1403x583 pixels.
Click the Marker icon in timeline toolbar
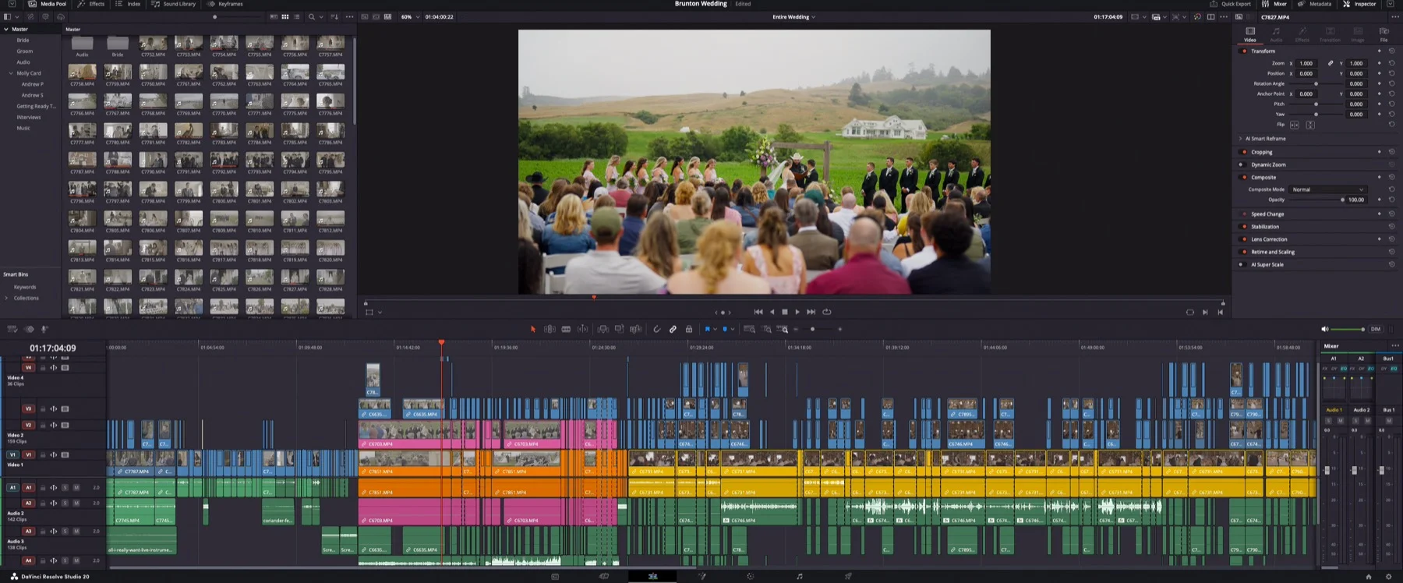click(725, 329)
